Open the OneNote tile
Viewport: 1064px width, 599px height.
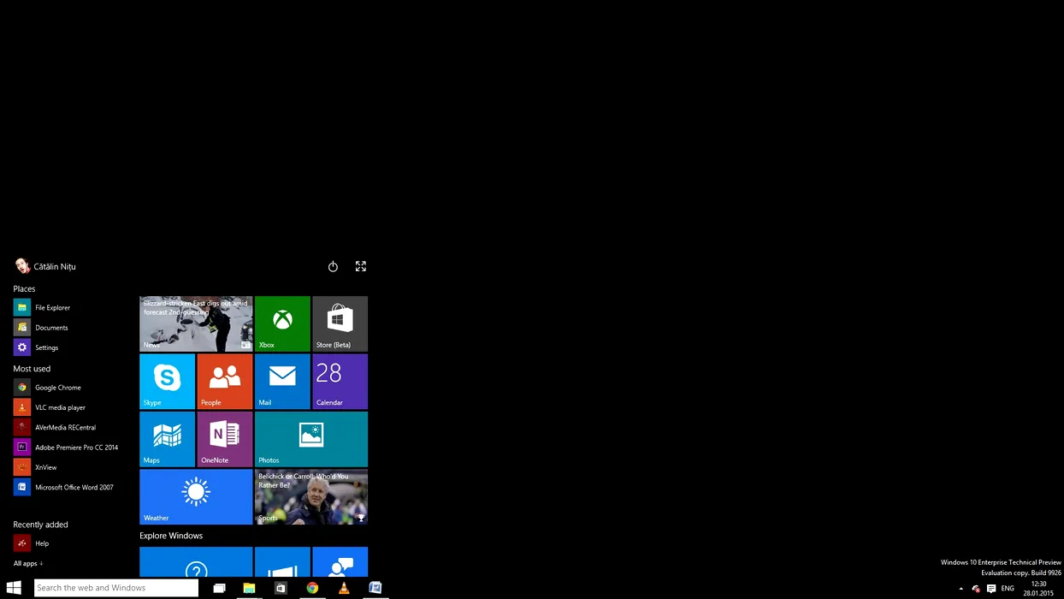point(225,439)
